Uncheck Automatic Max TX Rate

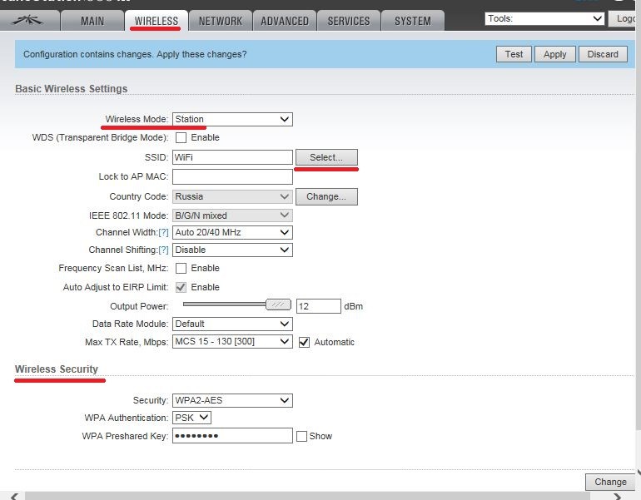click(x=304, y=342)
